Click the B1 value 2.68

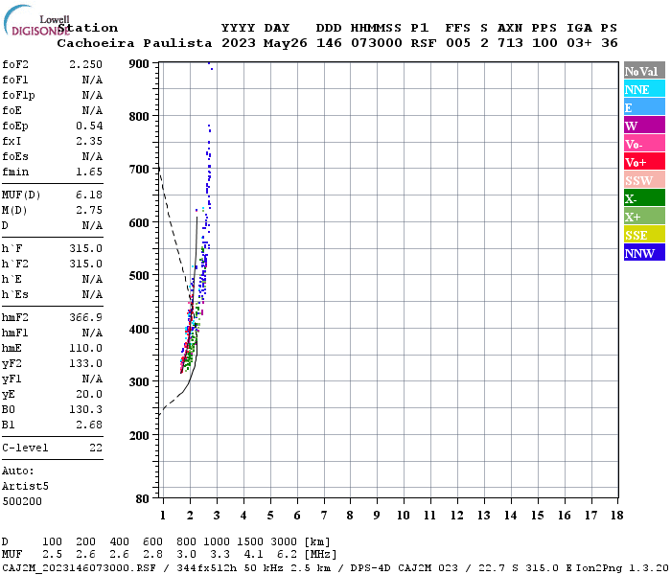click(89, 425)
